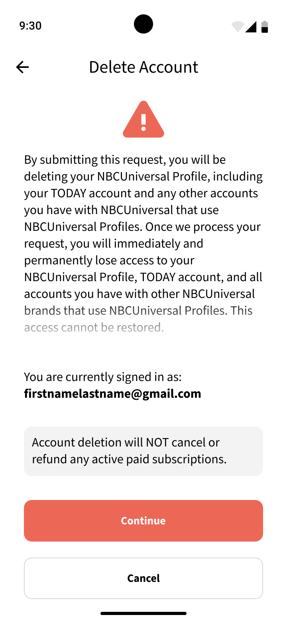Tap the "You are currently signed in as:" label
The height and width of the screenshot is (623, 287).
103,377
